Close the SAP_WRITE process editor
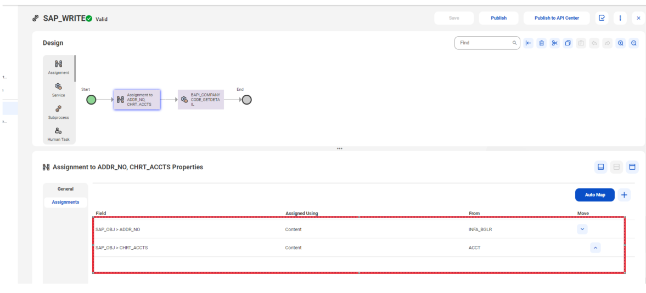Image resolution: width=646 pixels, height=293 pixels. 638,18
